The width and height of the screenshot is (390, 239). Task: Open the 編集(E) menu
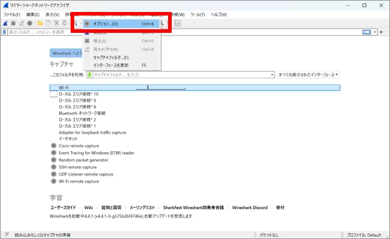pos(33,15)
